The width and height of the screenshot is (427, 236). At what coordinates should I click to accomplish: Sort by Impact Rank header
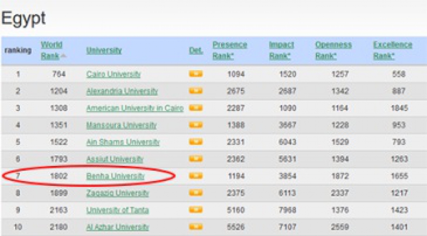tap(281, 50)
